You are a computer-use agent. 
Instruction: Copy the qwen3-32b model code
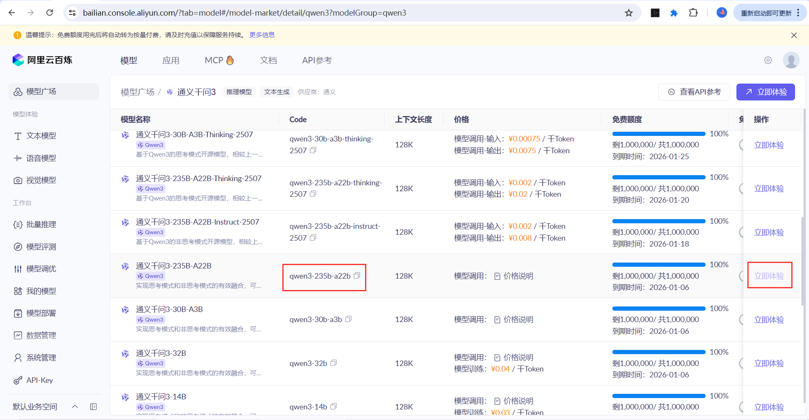[333, 363]
